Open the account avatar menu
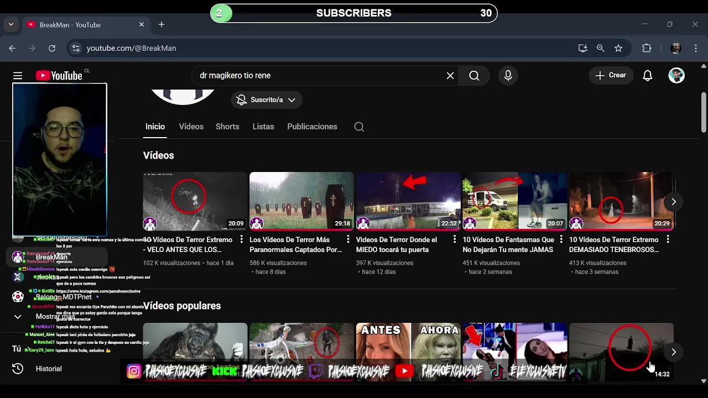 click(x=676, y=76)
